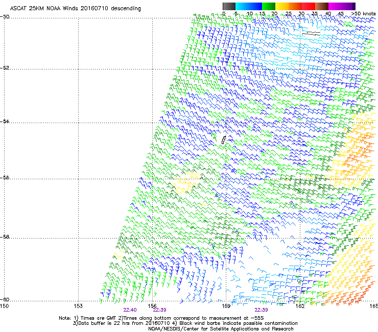
Task: Select the yellow 20-25 knots legend segment
Action: [282, 6]
